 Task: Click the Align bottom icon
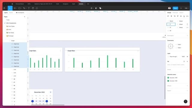click(184, 16)
